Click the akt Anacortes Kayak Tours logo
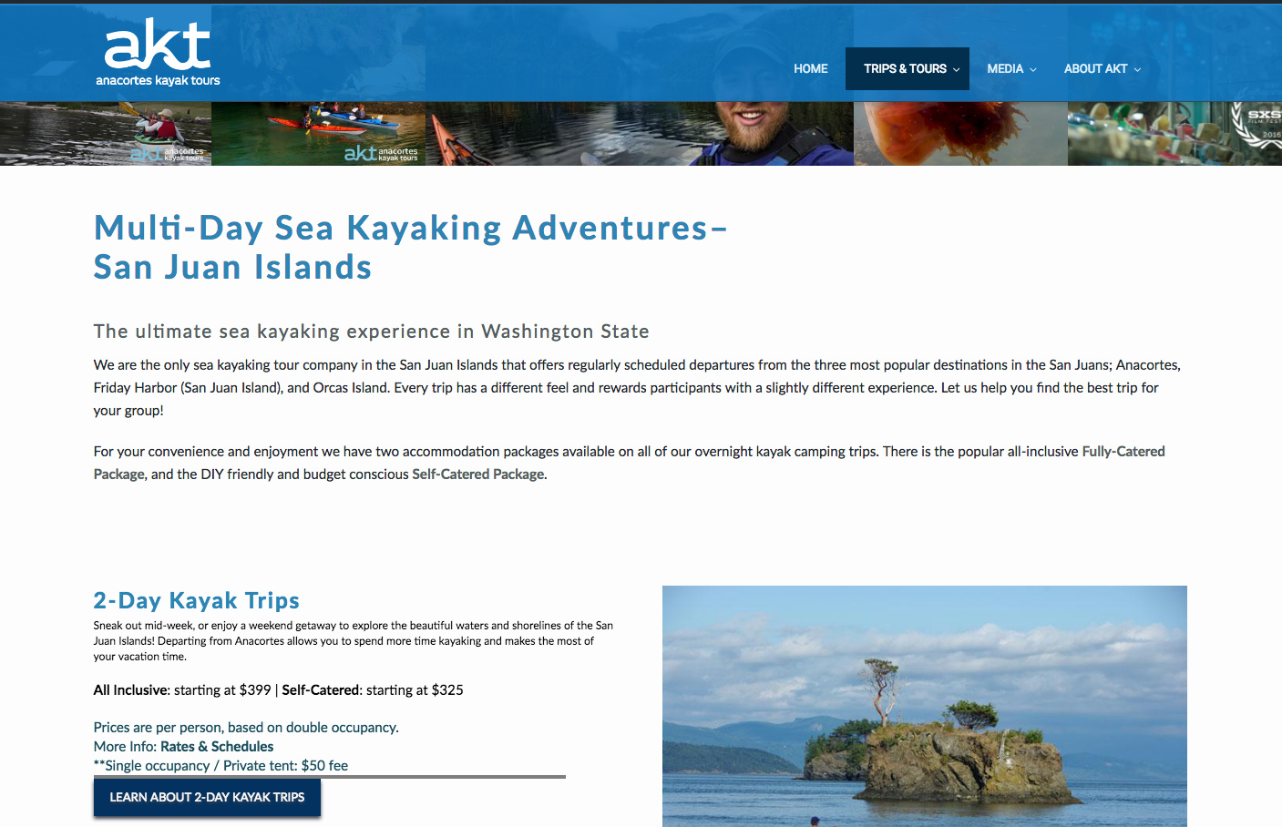 click(158, 52)
